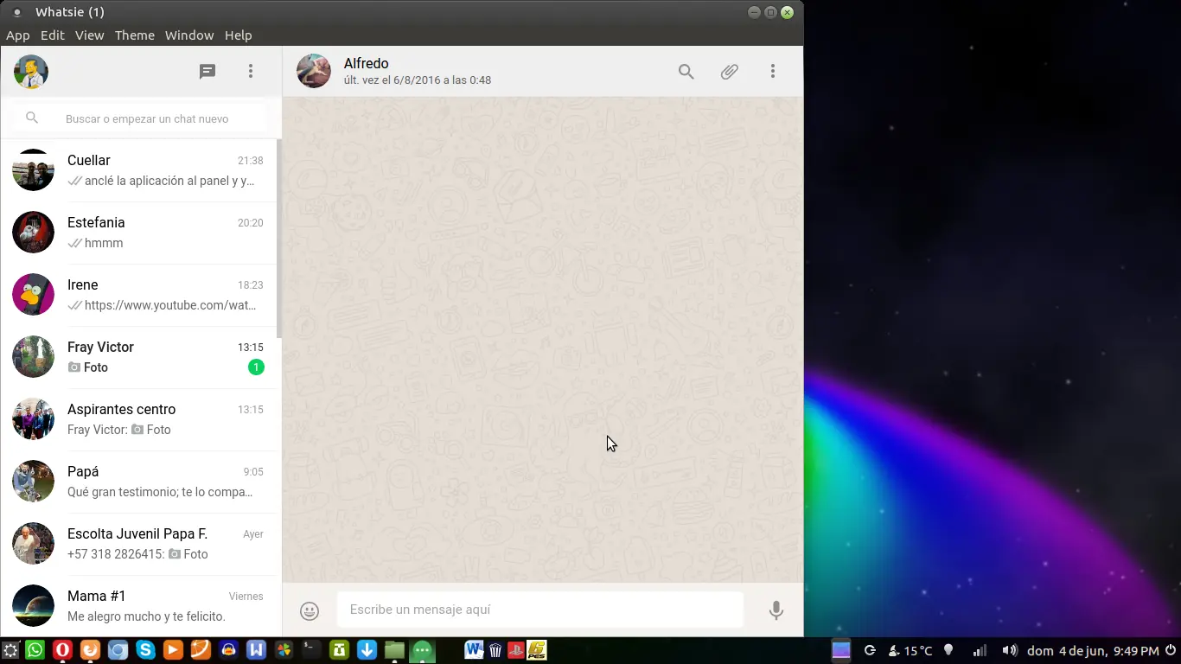This screenshot has width=1181, height=664.
Task: Click the Whatsie window title bar icon
Action: (16, 12)
